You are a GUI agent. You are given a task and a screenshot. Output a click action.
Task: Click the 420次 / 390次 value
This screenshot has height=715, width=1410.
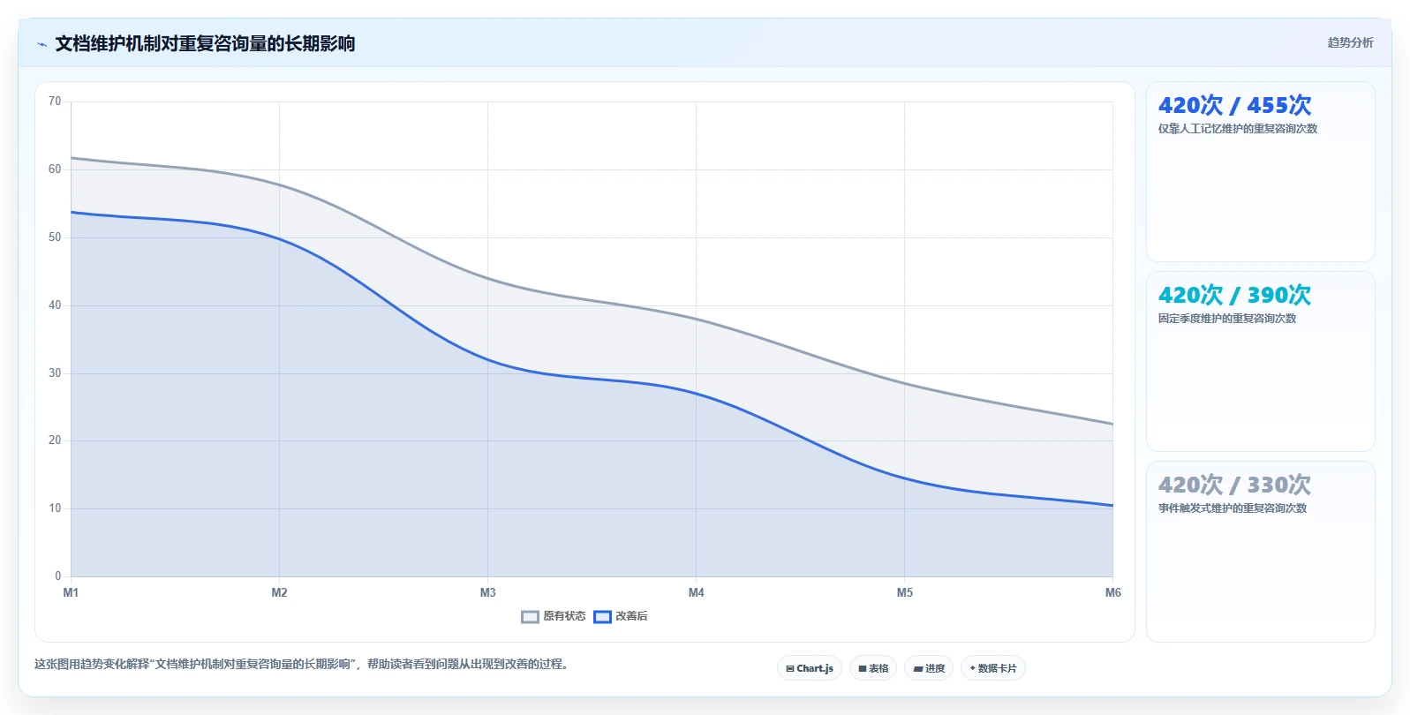[1234, 295]
